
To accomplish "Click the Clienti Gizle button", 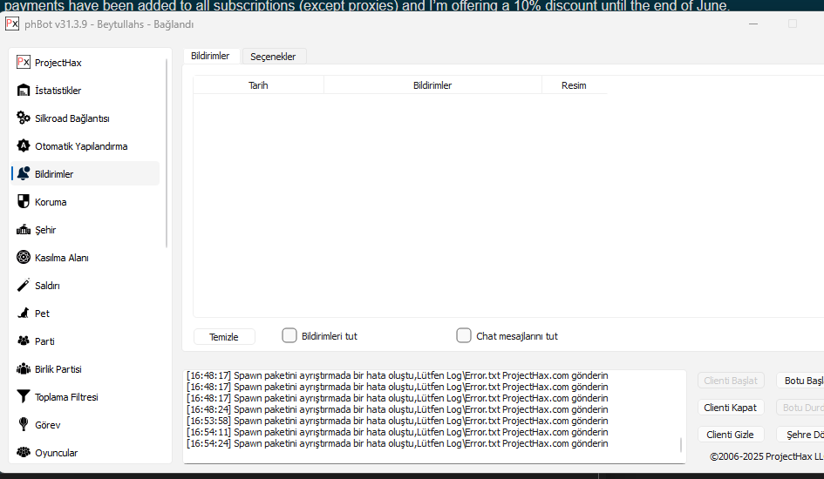I will pos(731,435).
